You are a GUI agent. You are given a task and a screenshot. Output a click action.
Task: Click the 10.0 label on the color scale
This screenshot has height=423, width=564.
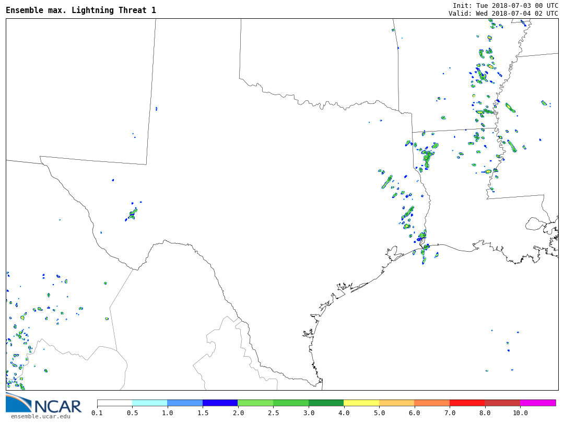[520, 413]
